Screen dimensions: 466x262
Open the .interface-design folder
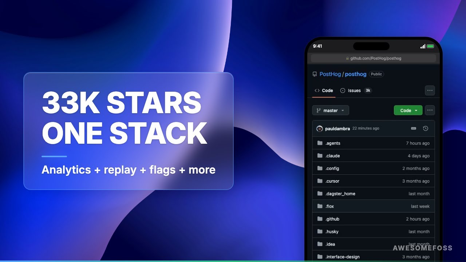[x=343, y=257]
